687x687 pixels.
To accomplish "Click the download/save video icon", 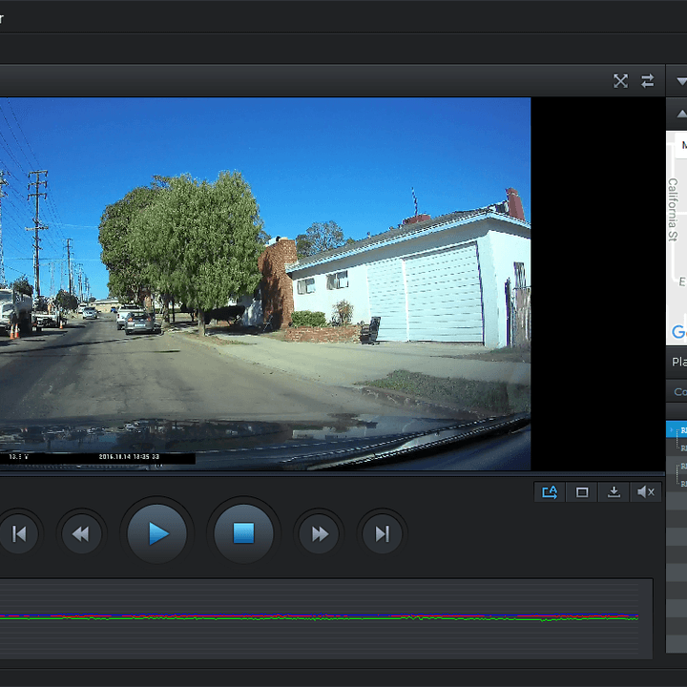I will coord(614,492).
